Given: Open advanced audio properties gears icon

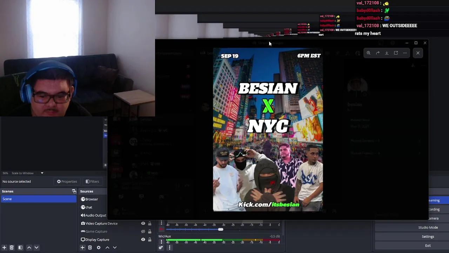Looking at the screenshot, I should point(161,248).
